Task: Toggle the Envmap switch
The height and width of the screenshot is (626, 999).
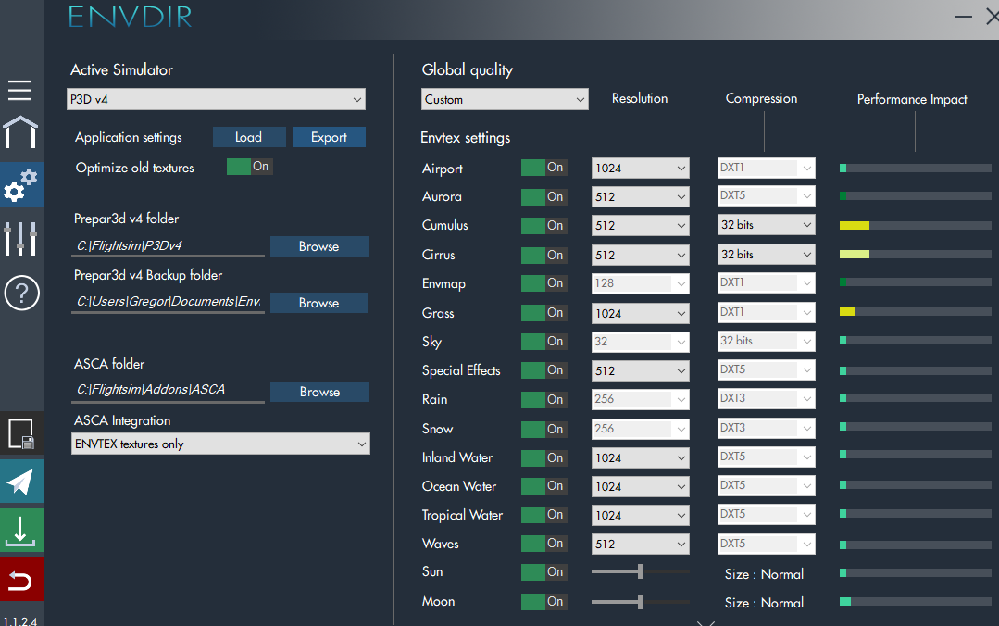Action: tap(543, 283)
